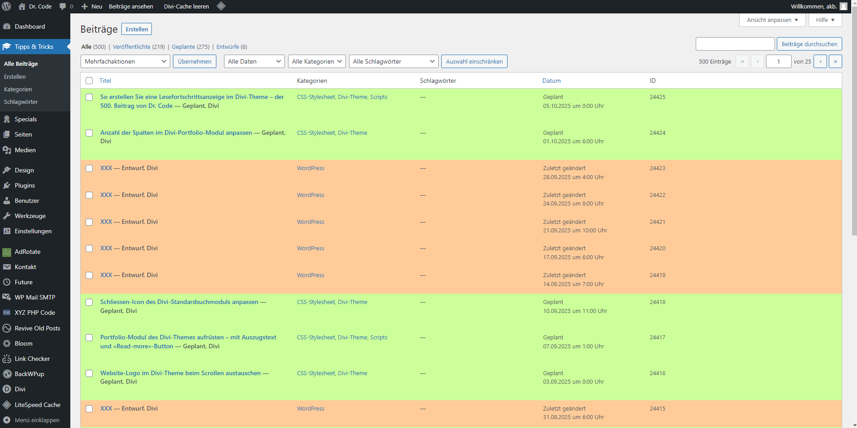Click the Link Checker sidebar icon
Image resolution: width=857 pixels, height=428 pixels.
tap(7, 359)
